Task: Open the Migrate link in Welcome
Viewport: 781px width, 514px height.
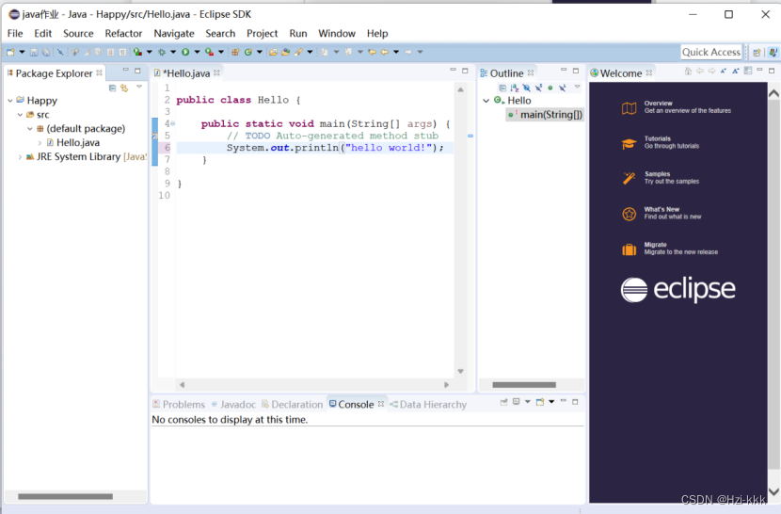Action: click(x=669, y=249)
